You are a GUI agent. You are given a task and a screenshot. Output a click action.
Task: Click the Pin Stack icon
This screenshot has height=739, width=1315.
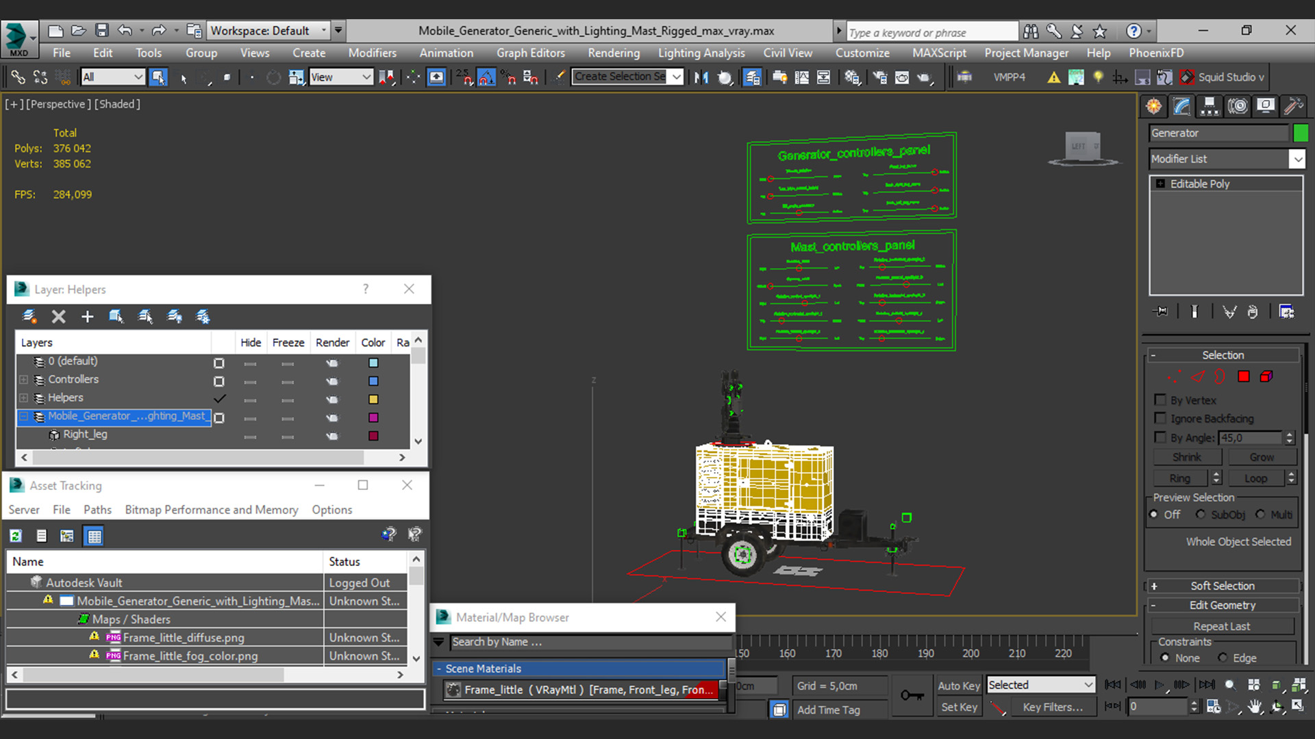(x=1160, y=311)
